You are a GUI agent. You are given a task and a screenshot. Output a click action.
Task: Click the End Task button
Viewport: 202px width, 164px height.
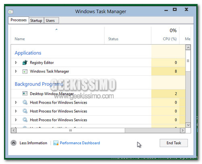[x=174, y=143]
